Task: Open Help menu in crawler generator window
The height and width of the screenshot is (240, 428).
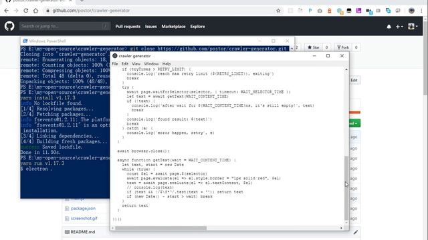Action: click(167, 64)
